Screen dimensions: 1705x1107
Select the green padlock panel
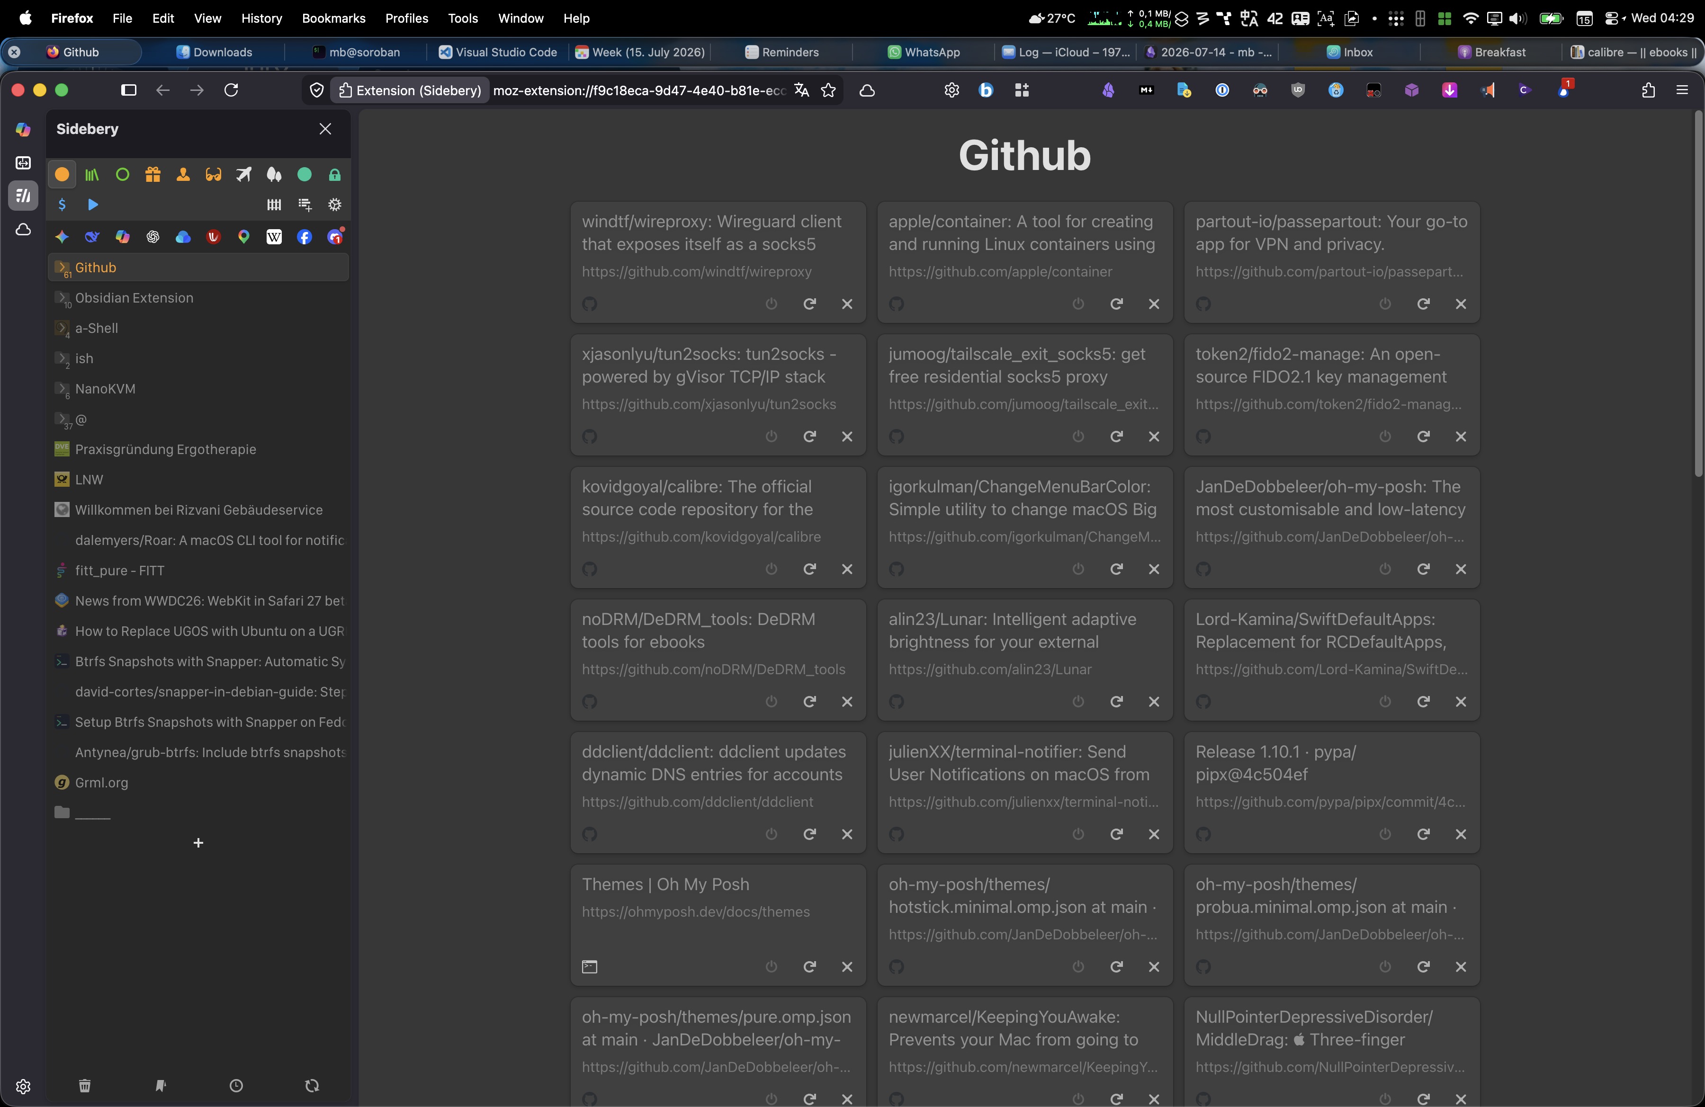(334, 174)
